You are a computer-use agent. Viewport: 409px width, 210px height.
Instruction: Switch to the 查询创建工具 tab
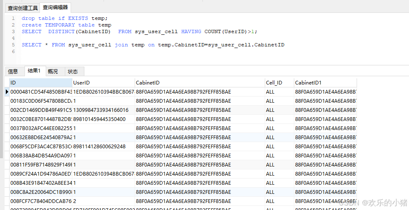tap(23, 8)
